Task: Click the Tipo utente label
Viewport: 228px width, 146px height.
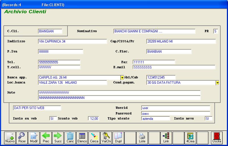Action: point(119,118)
